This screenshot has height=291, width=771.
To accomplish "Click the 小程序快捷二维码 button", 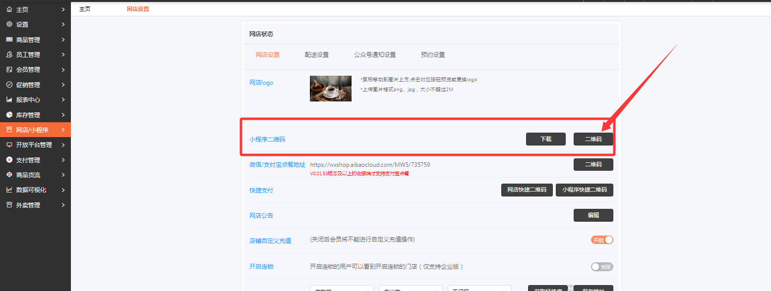I will coord(584,190).
